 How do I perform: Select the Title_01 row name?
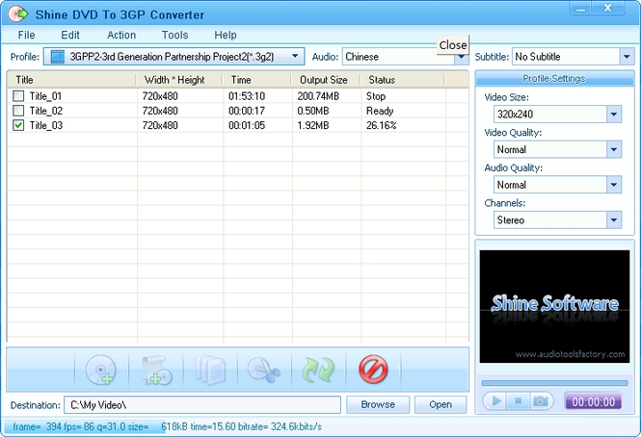pos(45,96)
